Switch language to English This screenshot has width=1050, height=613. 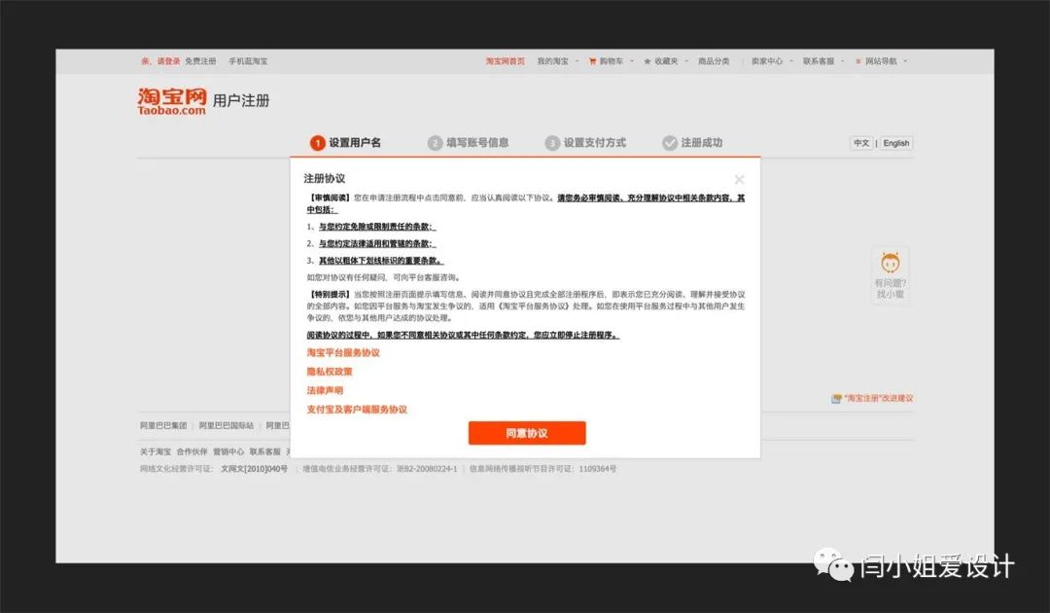tap(896, 143)
